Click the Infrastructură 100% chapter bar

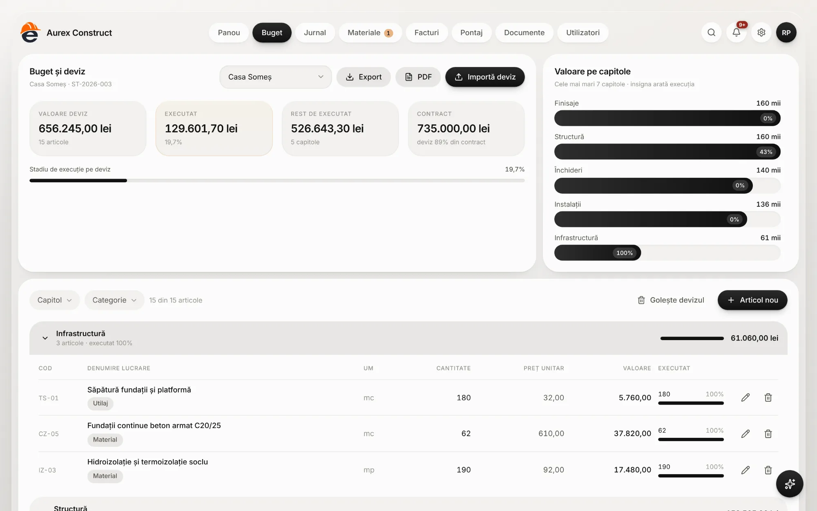pos(667,253)
